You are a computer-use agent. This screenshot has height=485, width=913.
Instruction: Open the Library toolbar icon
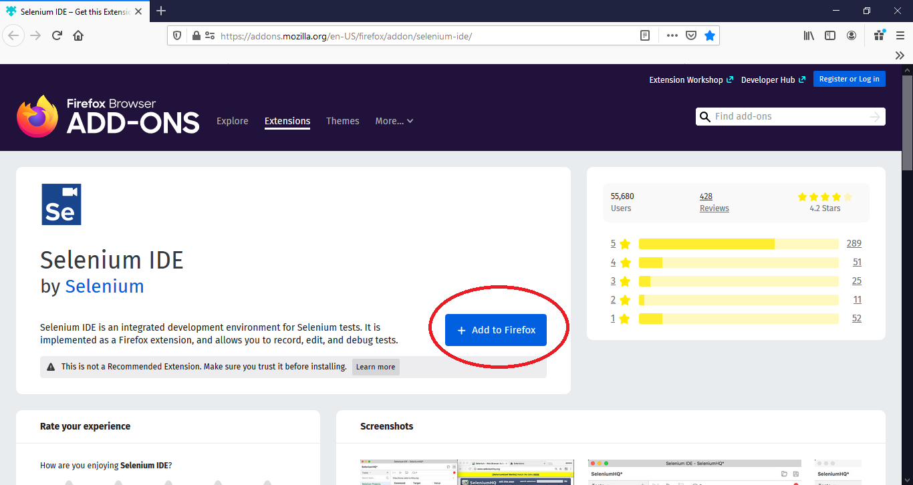coord(809,36)
